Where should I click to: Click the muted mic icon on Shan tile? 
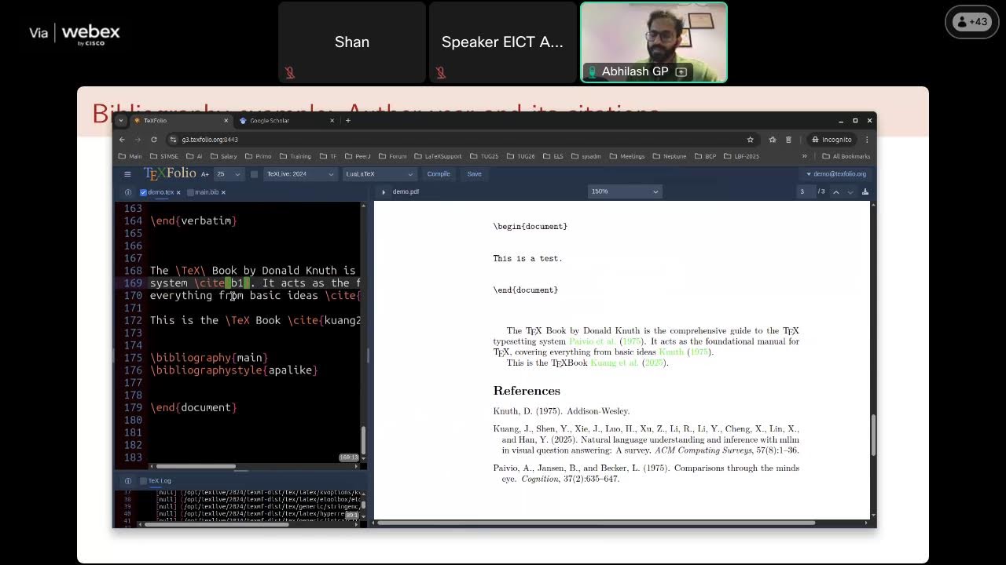coord(289,73)
